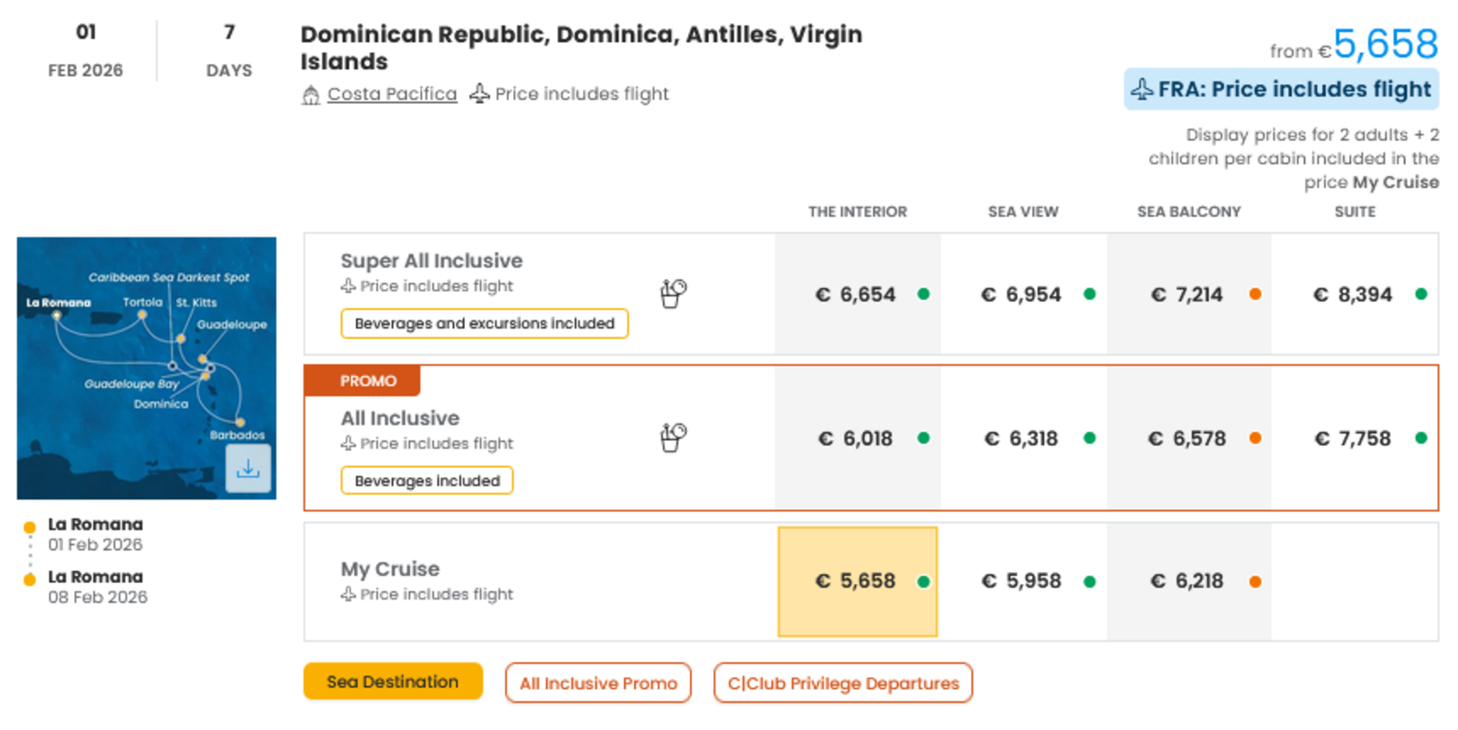This screenshot has width=1458, height=730.
Task: Click the download icon on the route map
Action: tap(248, 468)
